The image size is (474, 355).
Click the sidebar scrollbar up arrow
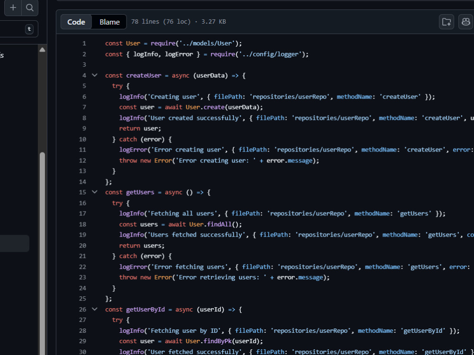pyautogui.click(x=42, y=50)
